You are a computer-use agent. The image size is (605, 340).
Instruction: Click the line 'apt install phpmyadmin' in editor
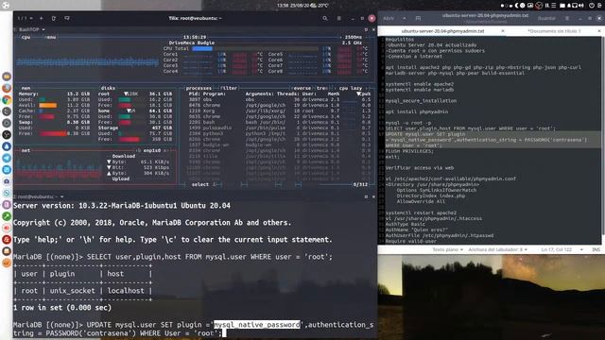tap(417, 111)
